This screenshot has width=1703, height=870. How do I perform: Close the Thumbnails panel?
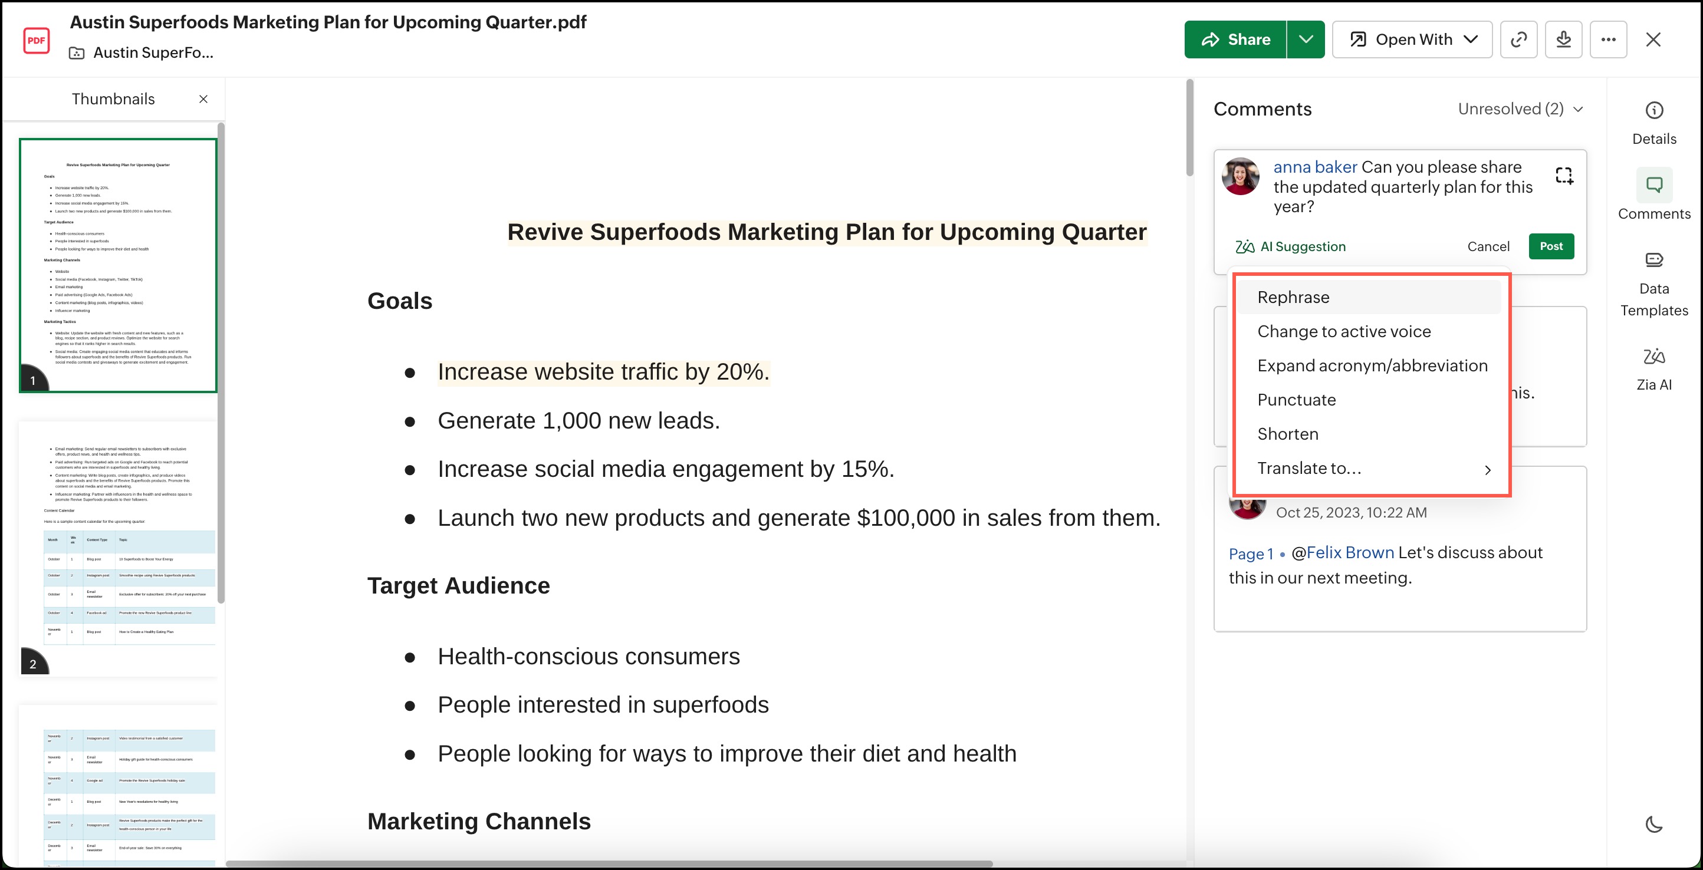coord(203,99)
